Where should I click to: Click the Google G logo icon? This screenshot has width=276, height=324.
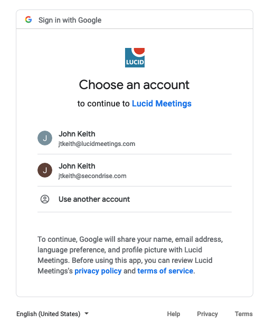(28, 19)
